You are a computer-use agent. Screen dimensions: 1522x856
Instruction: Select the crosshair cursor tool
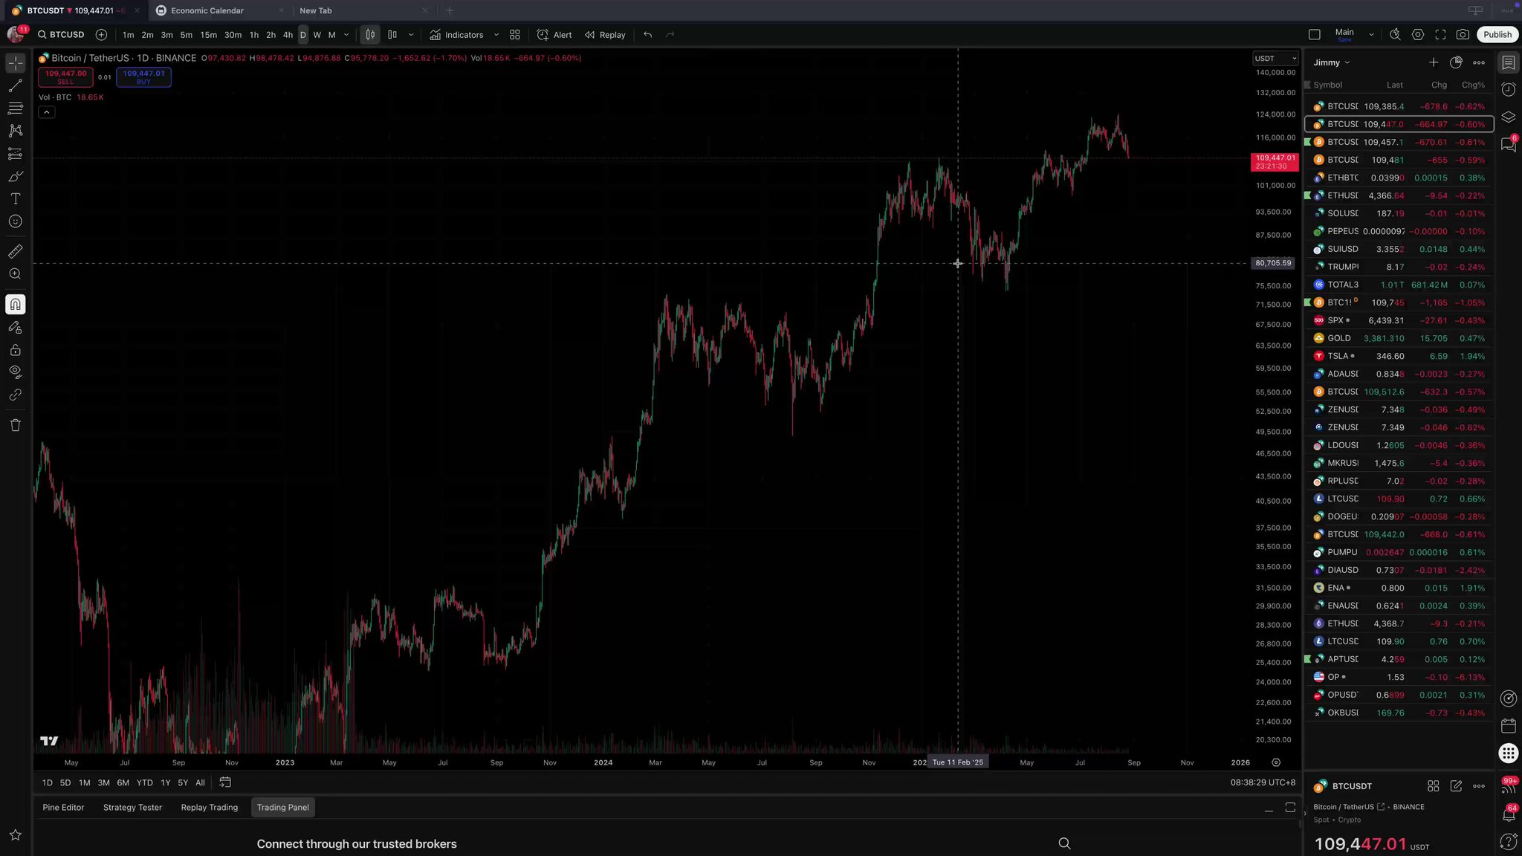[x=16, y=63]
